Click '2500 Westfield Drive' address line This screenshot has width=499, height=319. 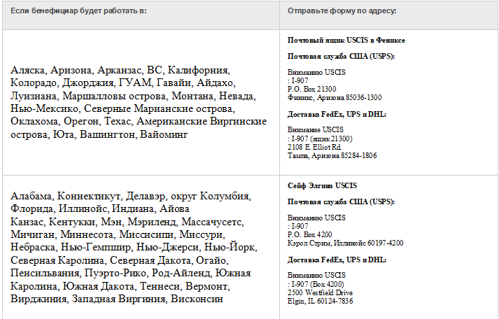coord(320,292)
